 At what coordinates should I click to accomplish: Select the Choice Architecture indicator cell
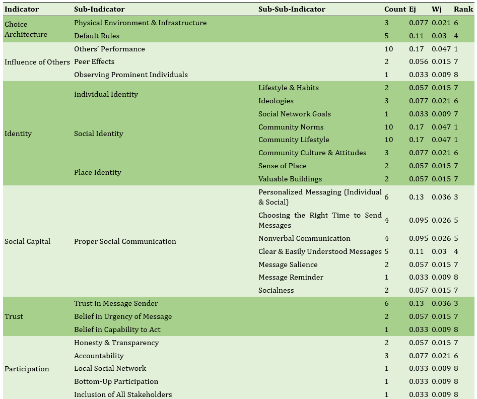point(26,29)
